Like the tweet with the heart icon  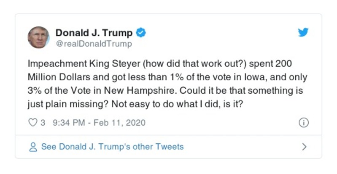32,123
